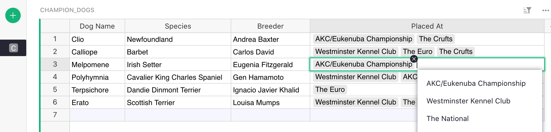Select the C page icon in sidebar

(x=13, y=48)
